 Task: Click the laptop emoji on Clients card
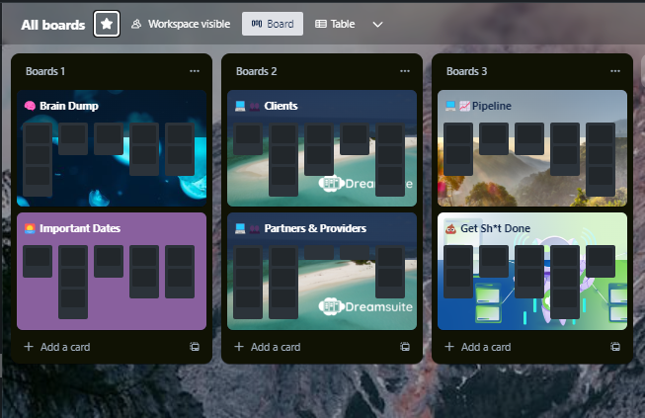click(240, 106)
